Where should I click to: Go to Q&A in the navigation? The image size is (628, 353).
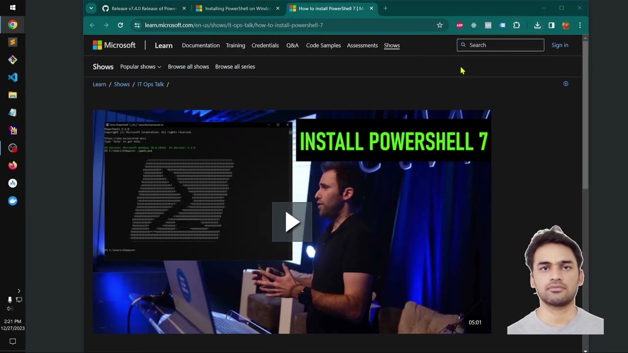292,45
